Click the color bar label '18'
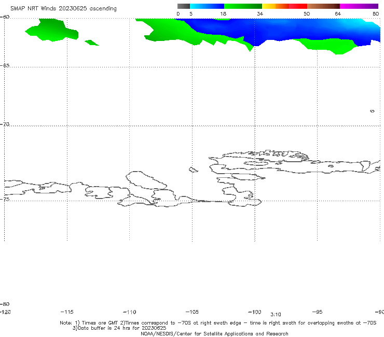The width and height of the screenshot is (384, 337). tap(223, 13)
